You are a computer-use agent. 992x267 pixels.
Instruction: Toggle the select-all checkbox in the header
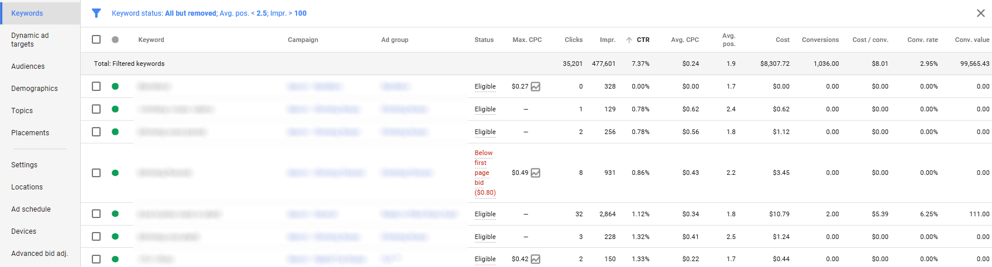click(x=96, y=40)
